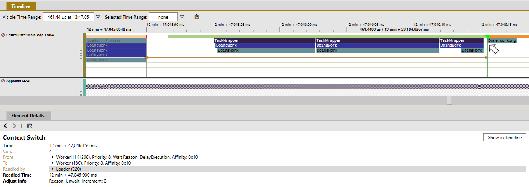Click the 'Context Switch' heading
This screenshot has width=529, height=187.
24,137
